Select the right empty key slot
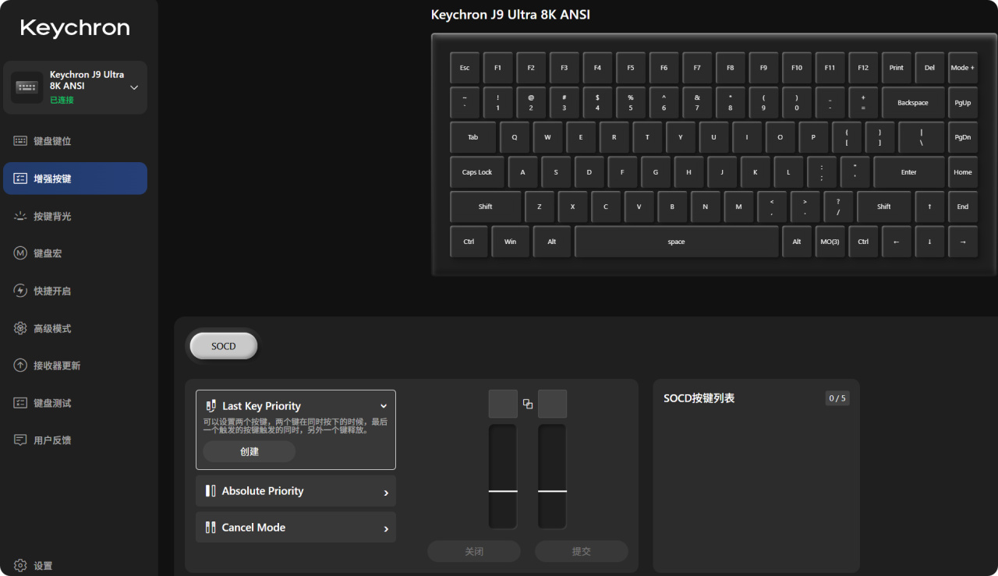The image size is (998, 576). click(x=552, y=404)
